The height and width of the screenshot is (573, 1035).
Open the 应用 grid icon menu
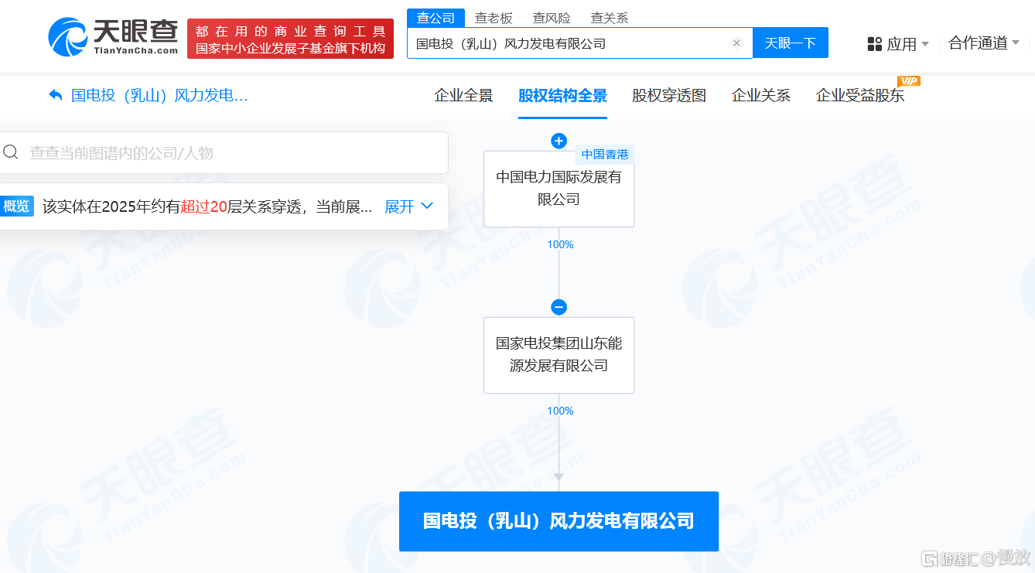coord(875,44)
